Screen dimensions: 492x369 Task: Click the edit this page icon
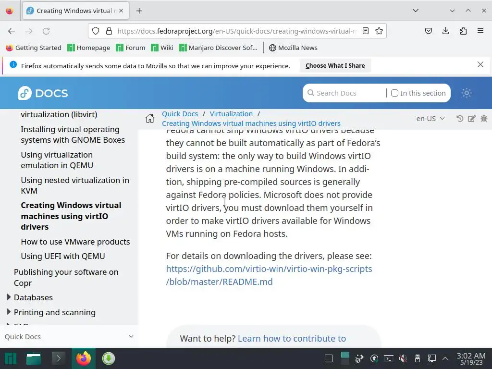[x=472, y=119]
